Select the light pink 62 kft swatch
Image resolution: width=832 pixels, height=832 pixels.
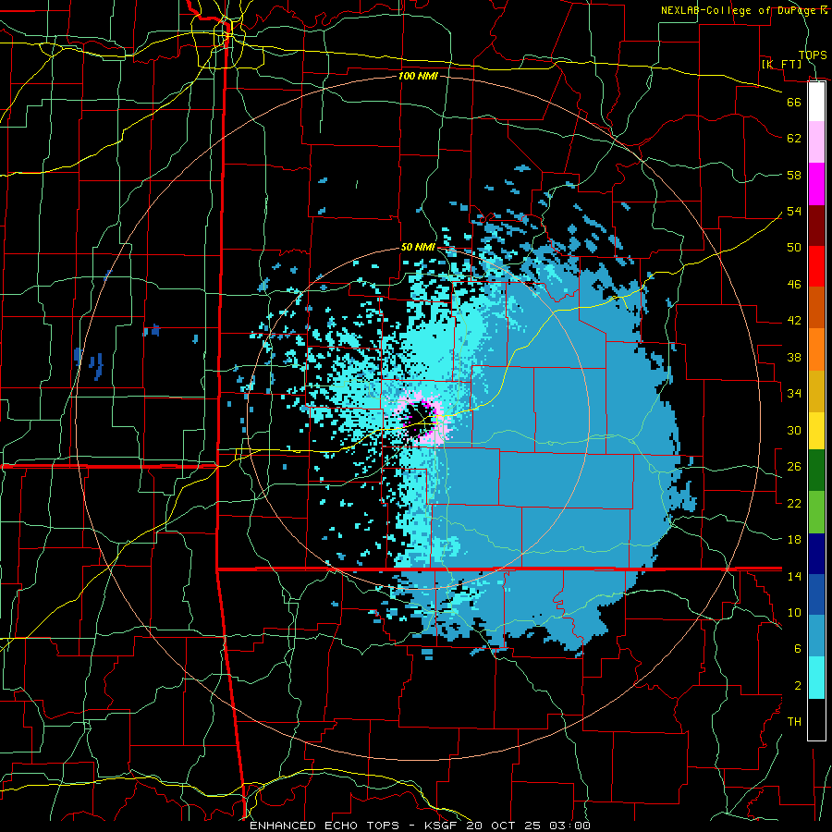pyautogui.click(x=816, y=142)
